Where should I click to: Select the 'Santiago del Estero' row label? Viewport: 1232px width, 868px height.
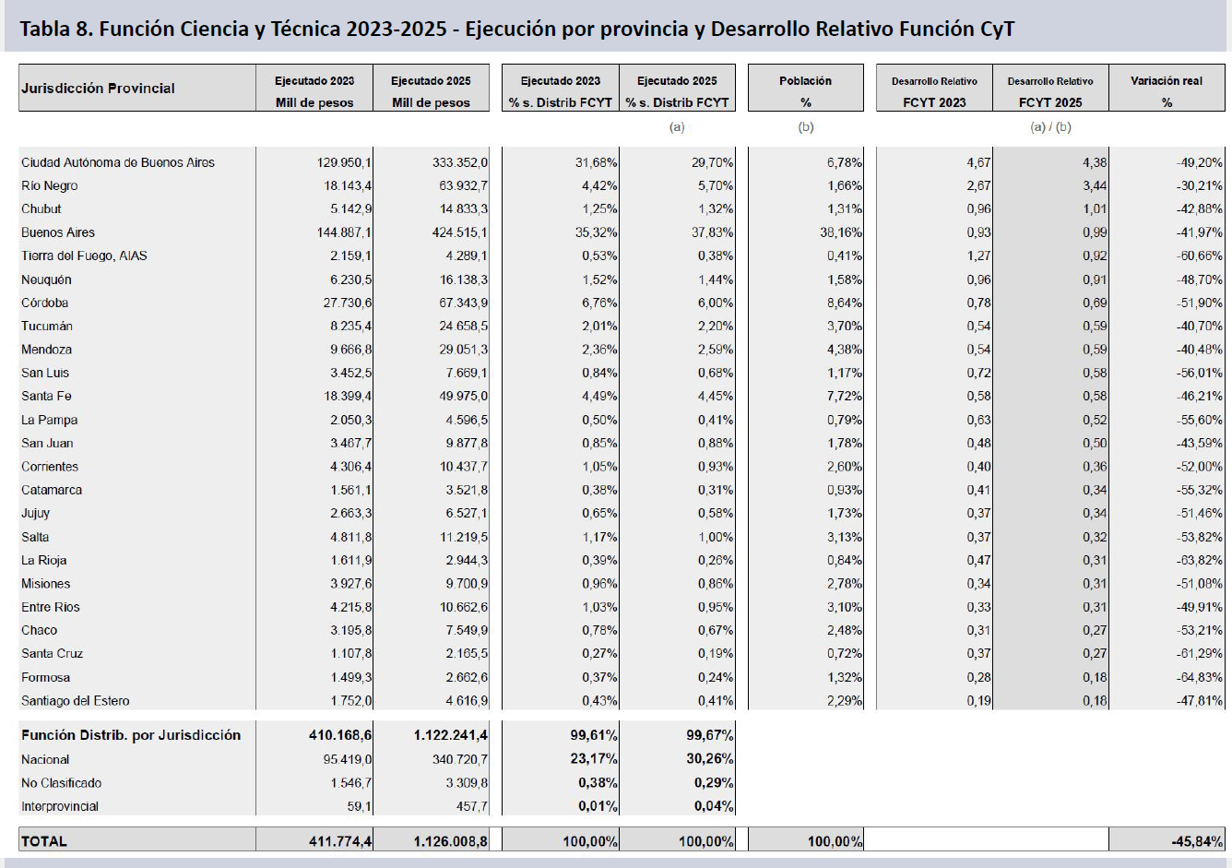coord(76,701)
